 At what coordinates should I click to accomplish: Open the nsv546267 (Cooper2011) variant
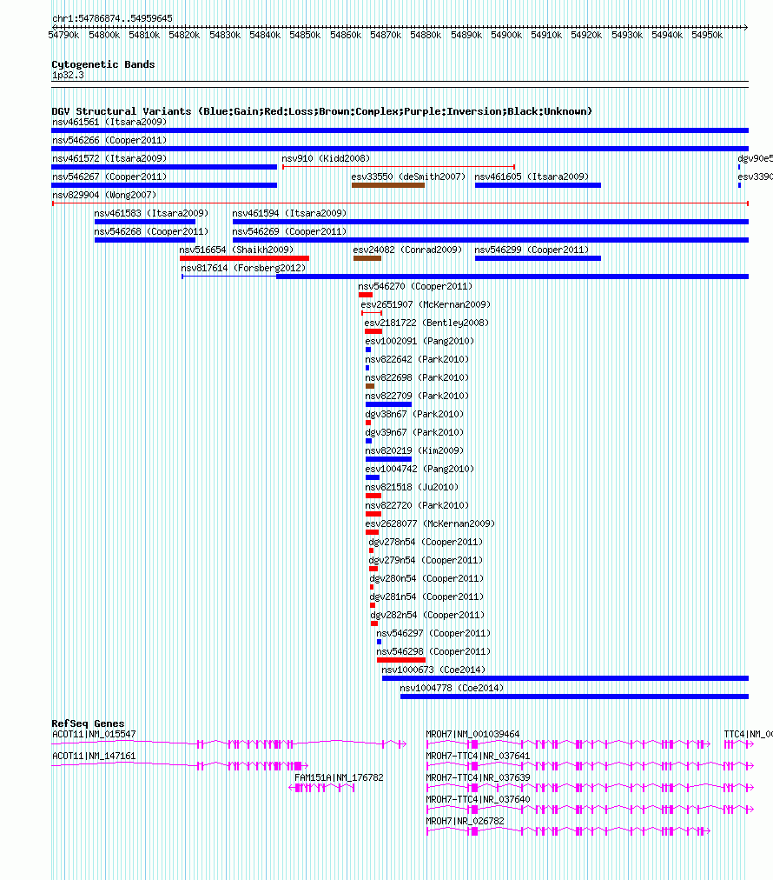point(109,177)
